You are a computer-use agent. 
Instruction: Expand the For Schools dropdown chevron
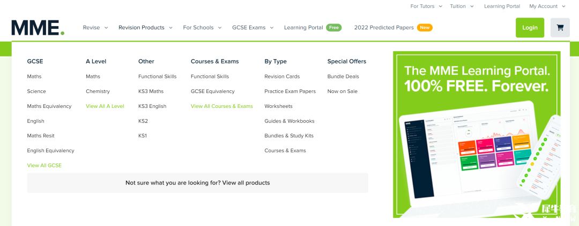220,28
